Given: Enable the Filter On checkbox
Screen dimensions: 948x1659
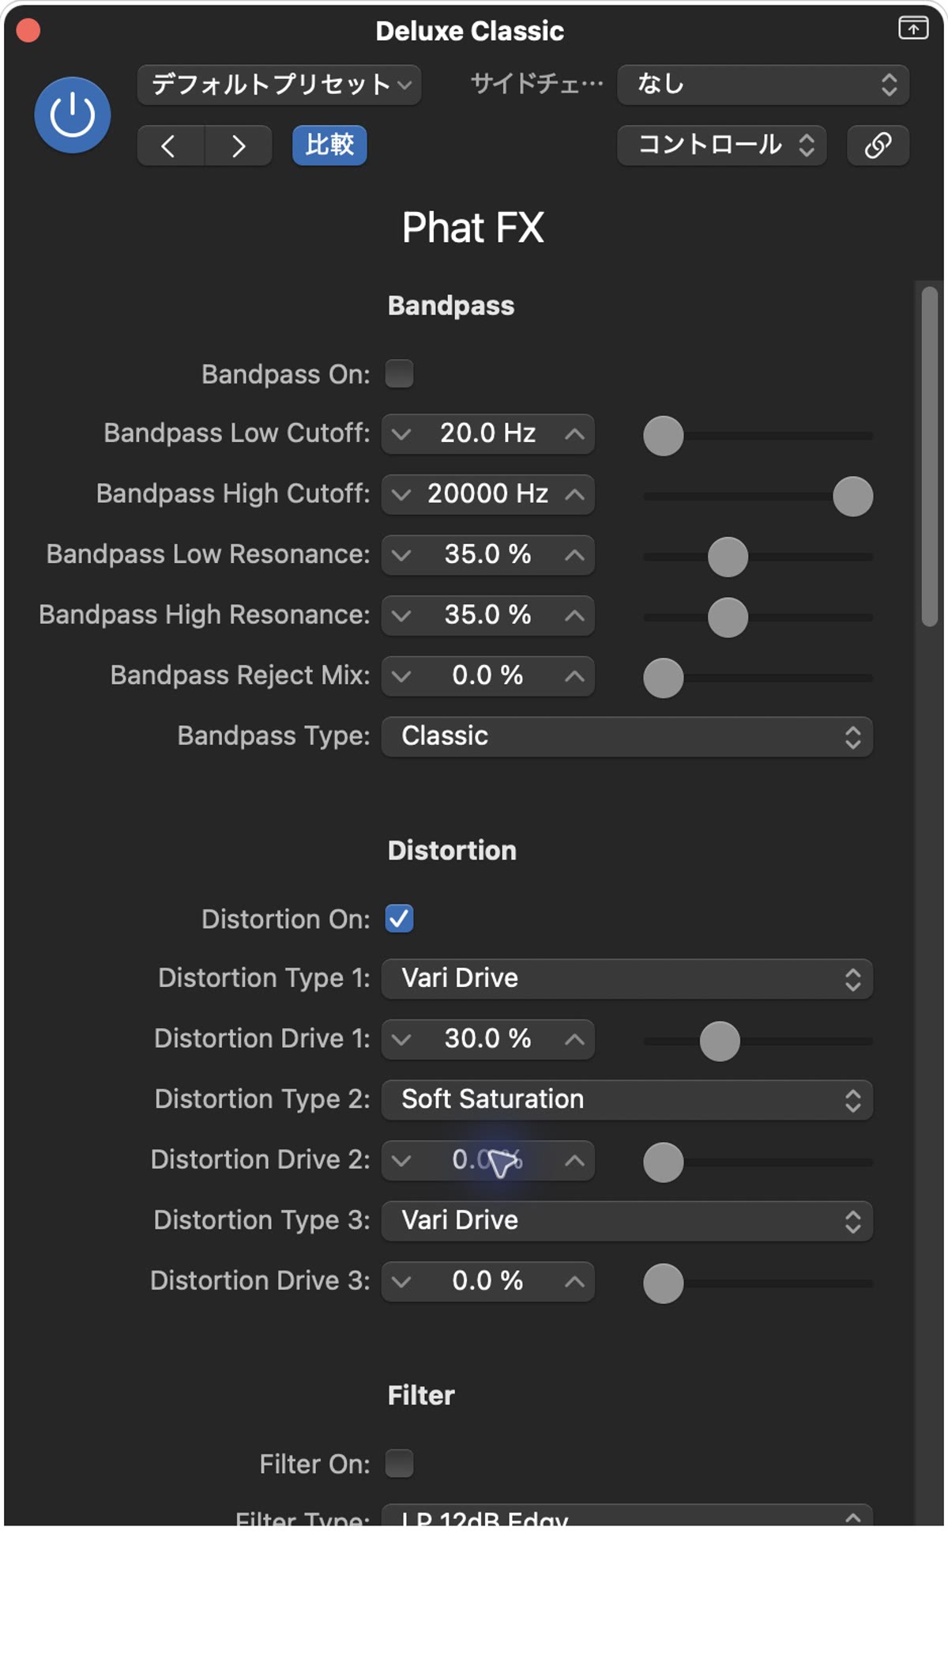Looking at the screenshot, I should (x=399, y=1464).
